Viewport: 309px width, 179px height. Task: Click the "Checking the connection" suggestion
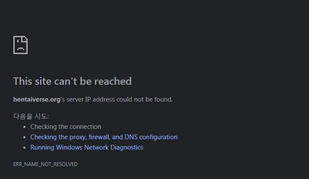click(x=66, y=127)
